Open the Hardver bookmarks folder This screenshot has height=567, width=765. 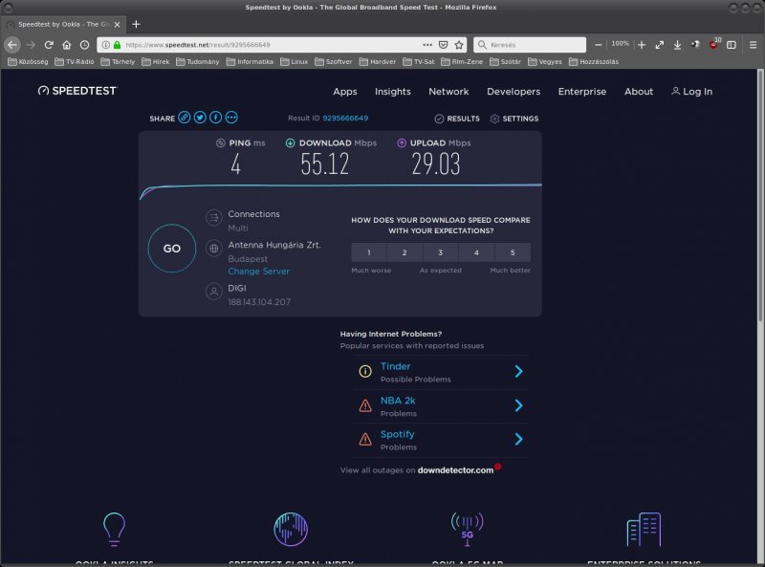pyautogui.click(x=378, y=61)
